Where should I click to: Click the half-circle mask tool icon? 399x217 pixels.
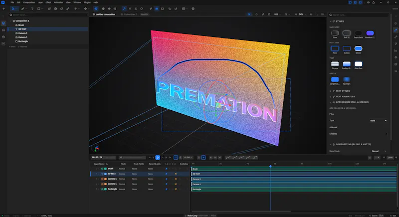pos(55,8)
